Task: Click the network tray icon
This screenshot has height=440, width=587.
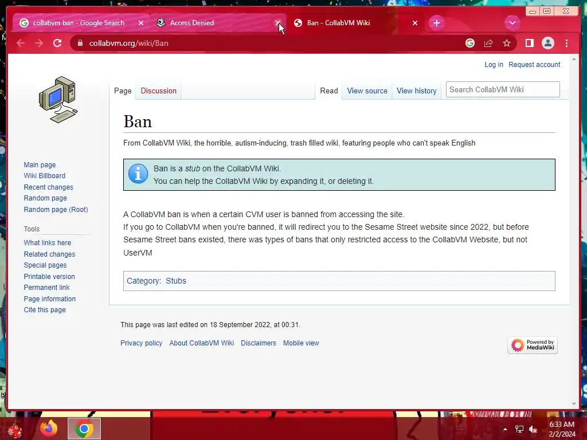Action: tap(519, 429)
